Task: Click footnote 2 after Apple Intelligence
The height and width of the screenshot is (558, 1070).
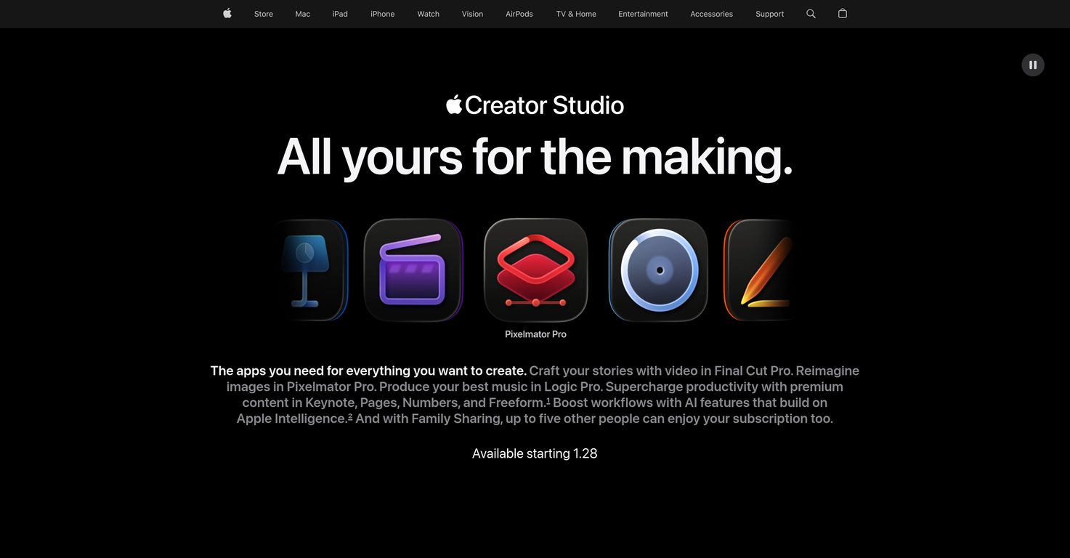Action: coord(349,416)
